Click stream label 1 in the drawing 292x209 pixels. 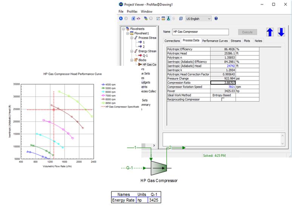click(135, 148)
